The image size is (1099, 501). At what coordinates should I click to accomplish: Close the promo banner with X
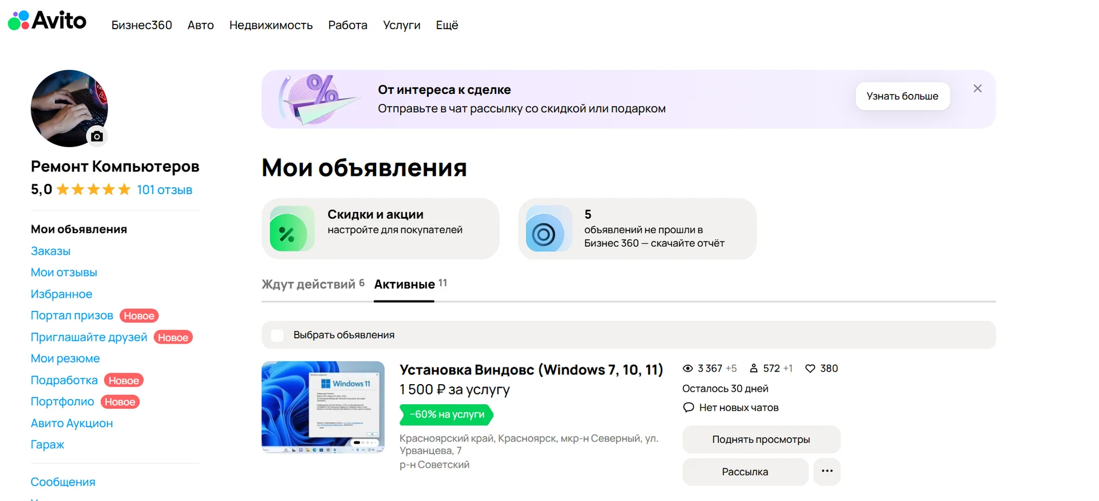pos(978,88)
